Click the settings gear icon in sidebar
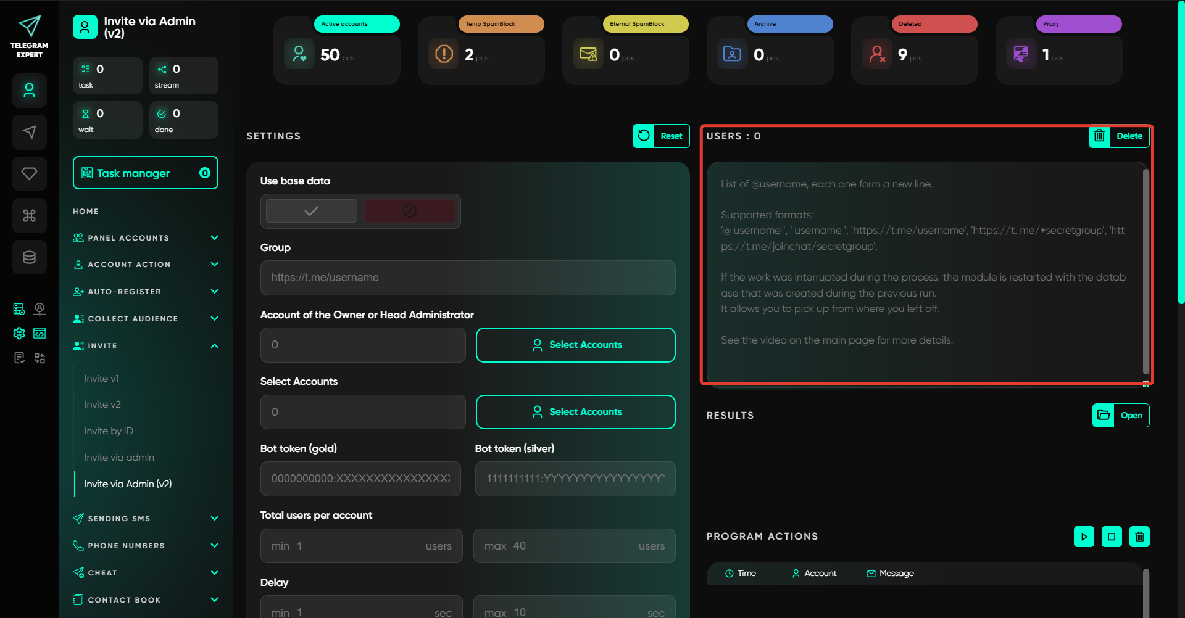Screen dimensions: 1185x618 (x=19, y=334)
